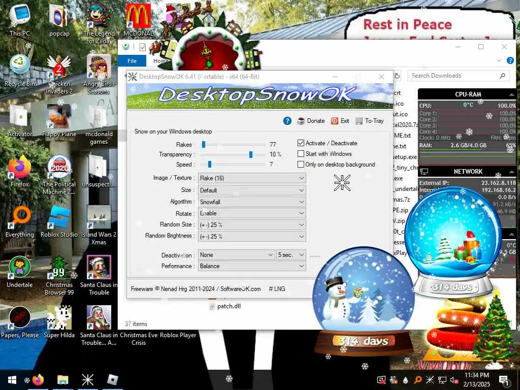
Task: Open the Recycle Bin icon
Action: point(20,70)
